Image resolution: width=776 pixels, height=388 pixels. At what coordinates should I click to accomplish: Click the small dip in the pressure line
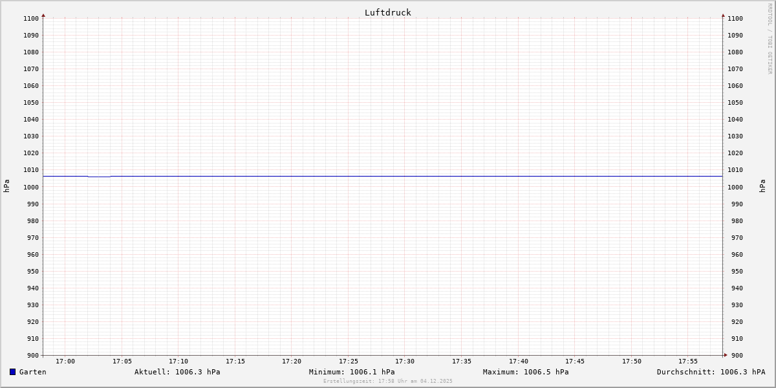point(99,177)
